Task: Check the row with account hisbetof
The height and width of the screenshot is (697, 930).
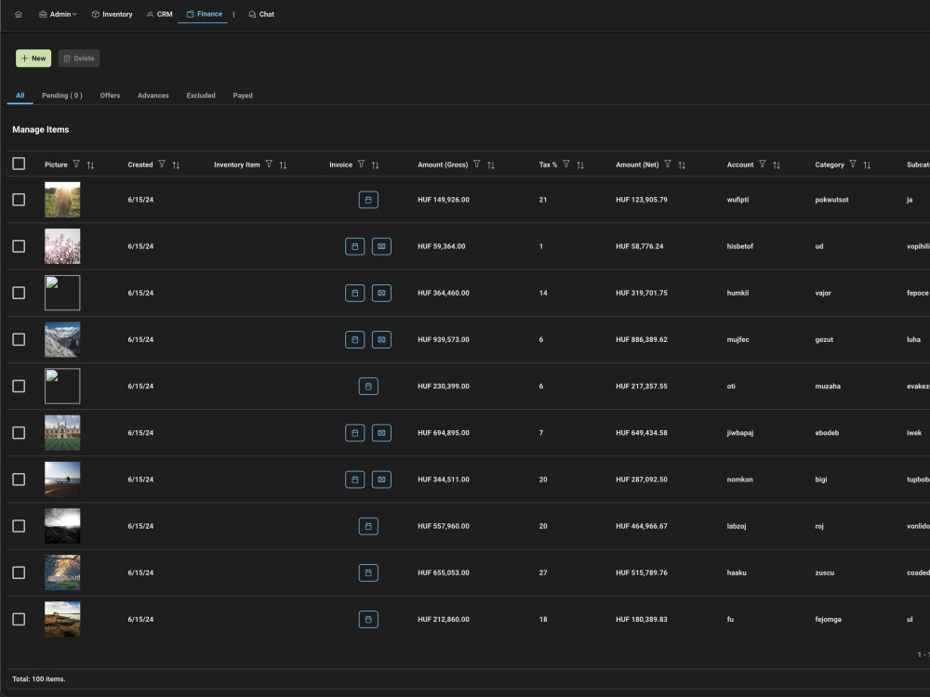Action: pos(19,246)
